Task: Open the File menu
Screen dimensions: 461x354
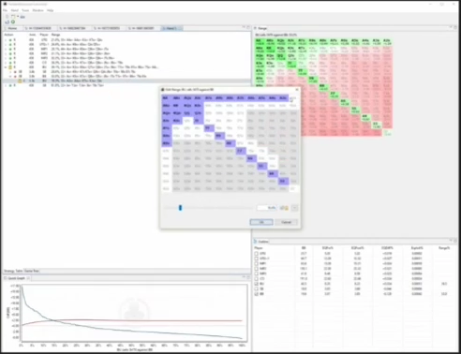Action: tap(6, 10)
